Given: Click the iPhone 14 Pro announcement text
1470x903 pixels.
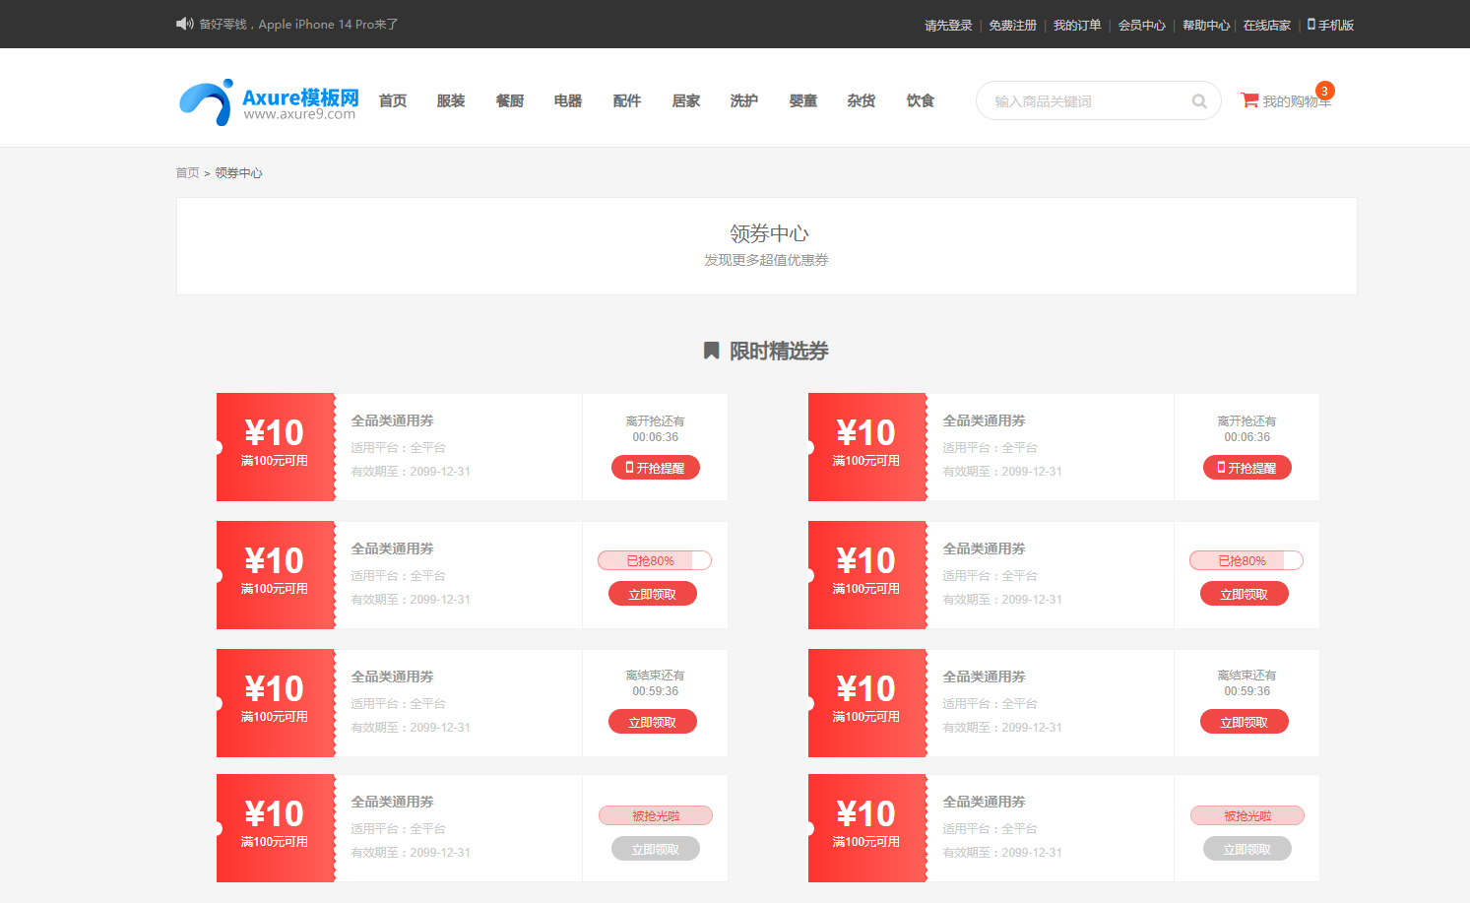Looking at the screenshot, I should click(298, 25).
